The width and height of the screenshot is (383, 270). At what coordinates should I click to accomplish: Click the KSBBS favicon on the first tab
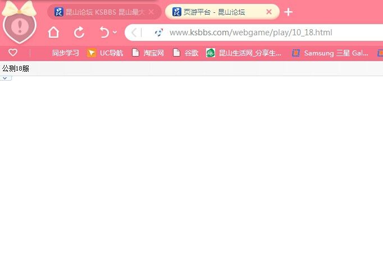point(59,12)
